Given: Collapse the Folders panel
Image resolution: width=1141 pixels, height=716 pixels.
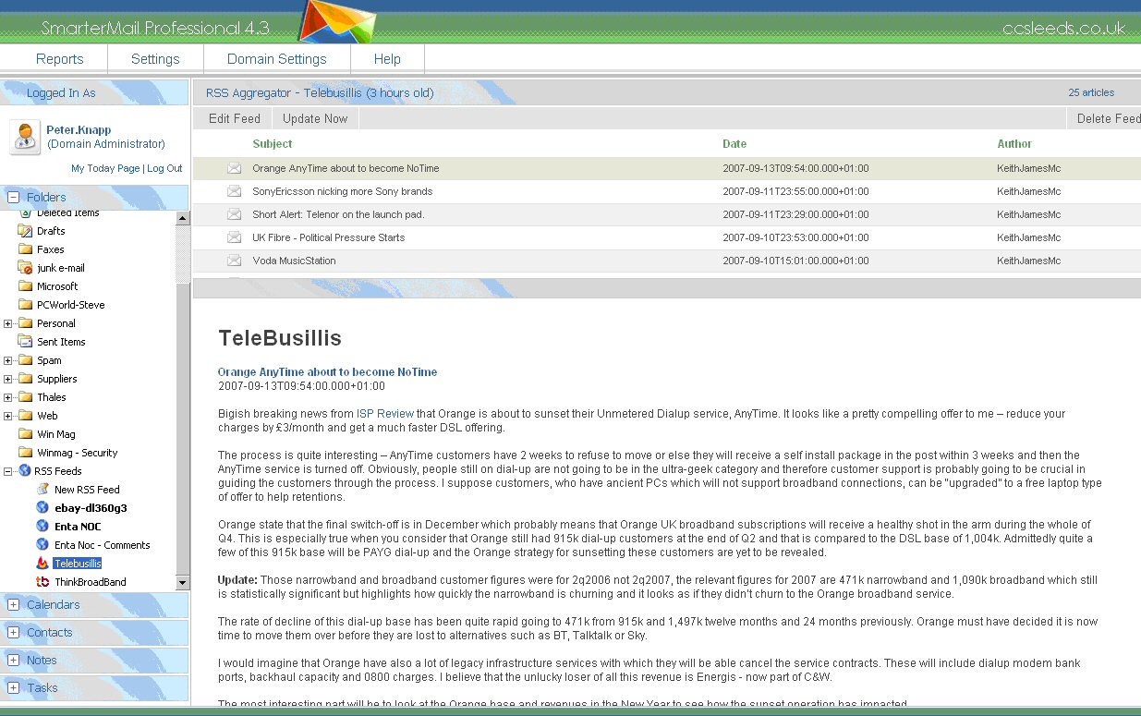Looking at the screenshot, I should (x=14, y=197).
